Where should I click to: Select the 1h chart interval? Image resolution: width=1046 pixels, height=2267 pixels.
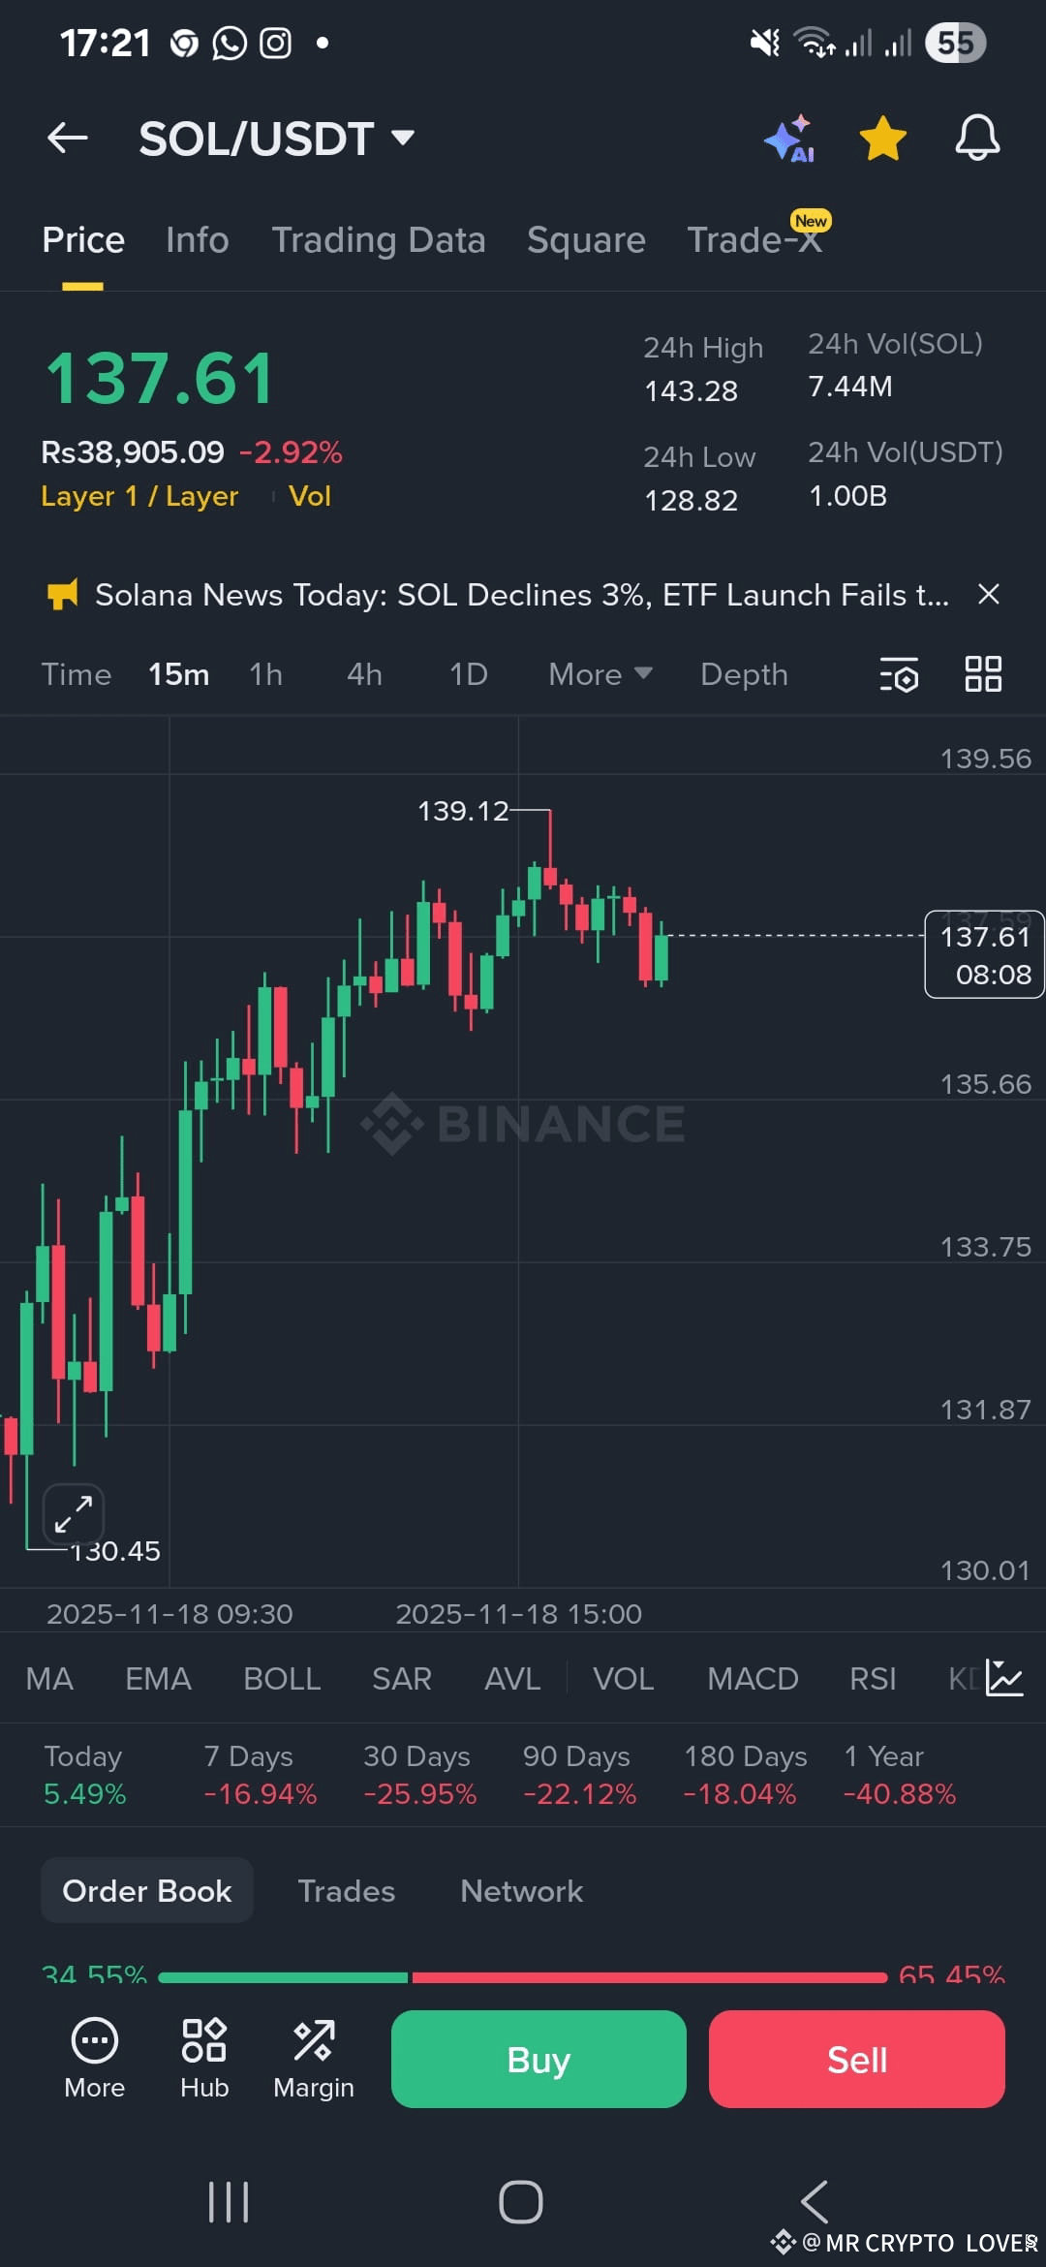tap(265, 674)
